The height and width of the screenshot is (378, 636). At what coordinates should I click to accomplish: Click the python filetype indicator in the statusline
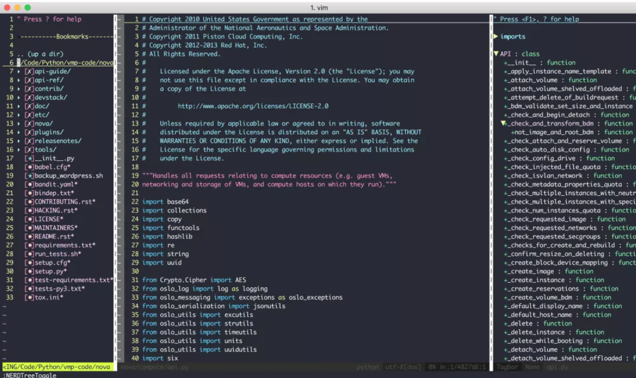[x=368, y=367]
